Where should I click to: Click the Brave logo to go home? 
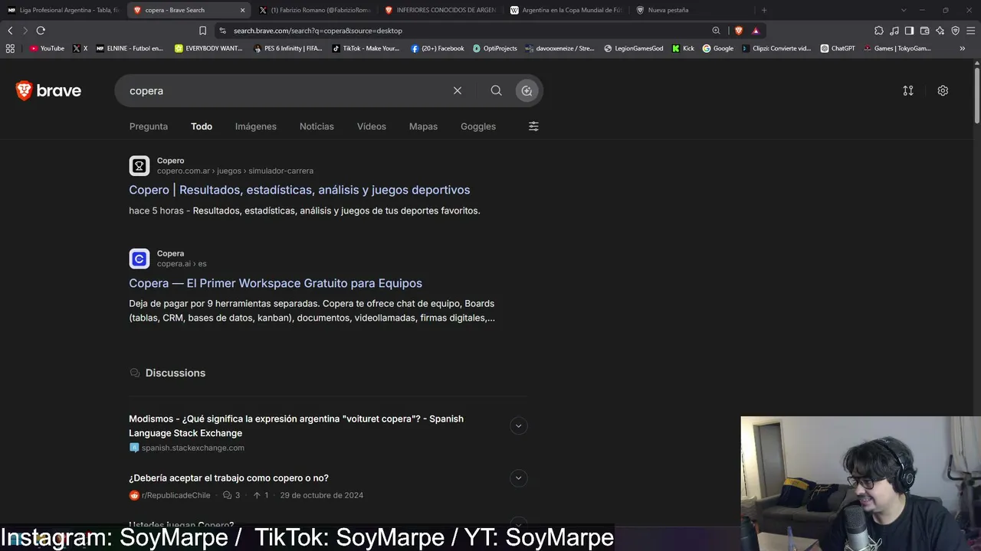click(x=48, y=91)
